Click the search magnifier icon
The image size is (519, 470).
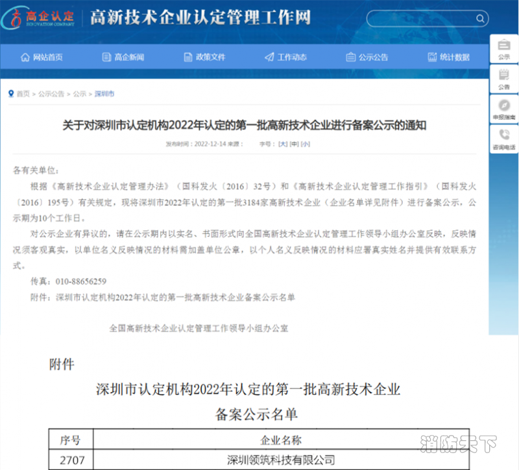point(480,19)
